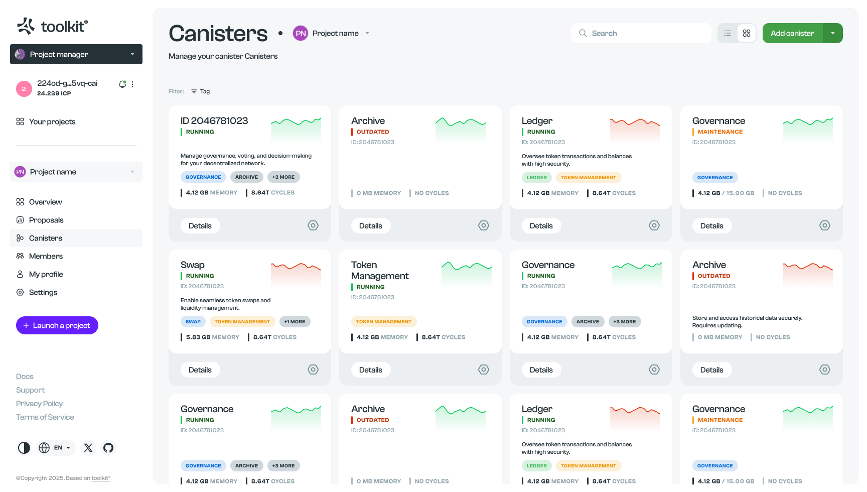Viewport: 867px width, 492px height.
Task: Open account options three-dot menu
Action: click(132, 84)
